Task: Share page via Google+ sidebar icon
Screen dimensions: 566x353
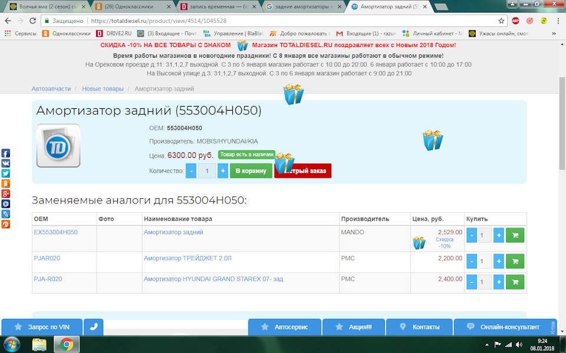Action: pos(5,194)
